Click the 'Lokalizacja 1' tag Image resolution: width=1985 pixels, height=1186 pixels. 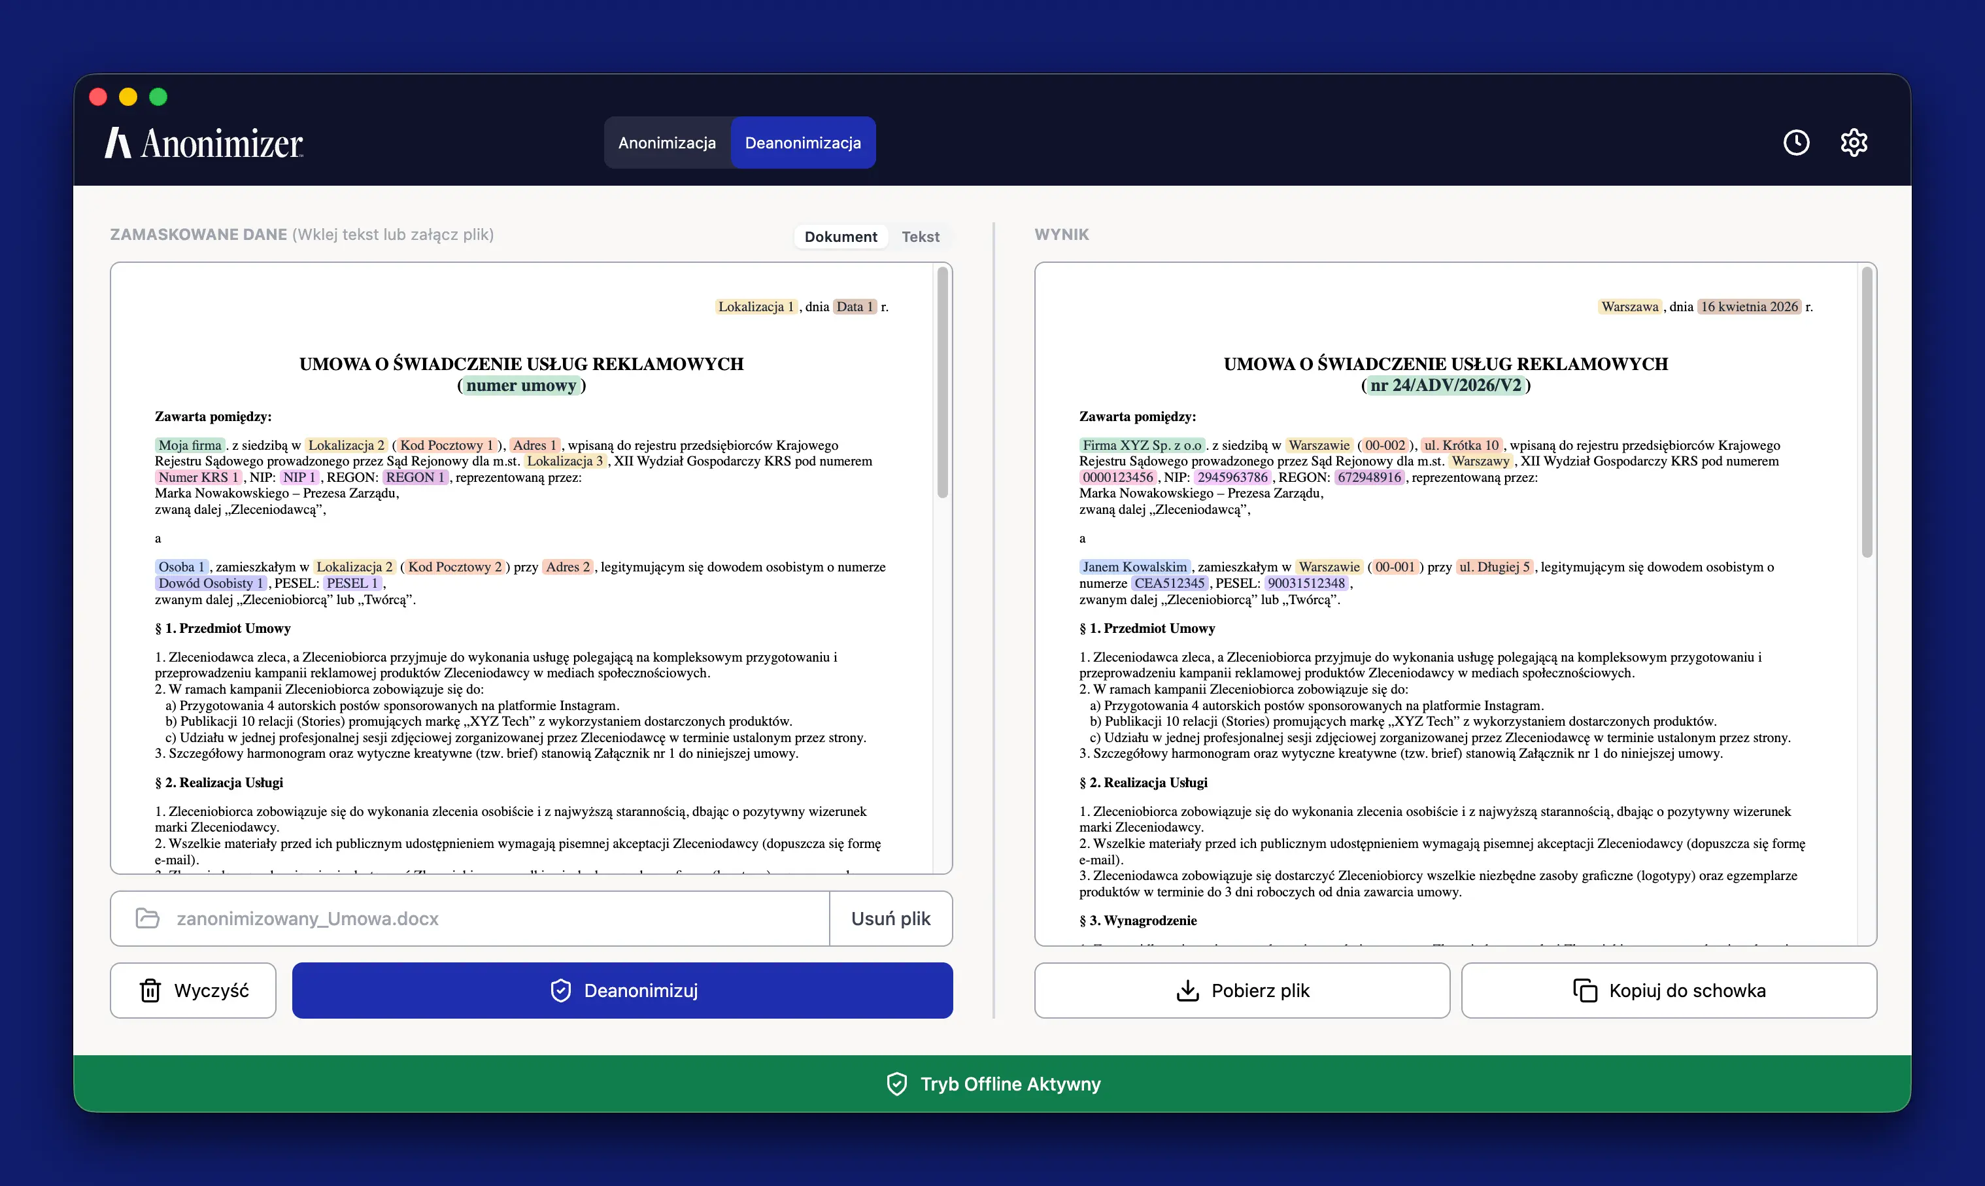pos(756,307)
